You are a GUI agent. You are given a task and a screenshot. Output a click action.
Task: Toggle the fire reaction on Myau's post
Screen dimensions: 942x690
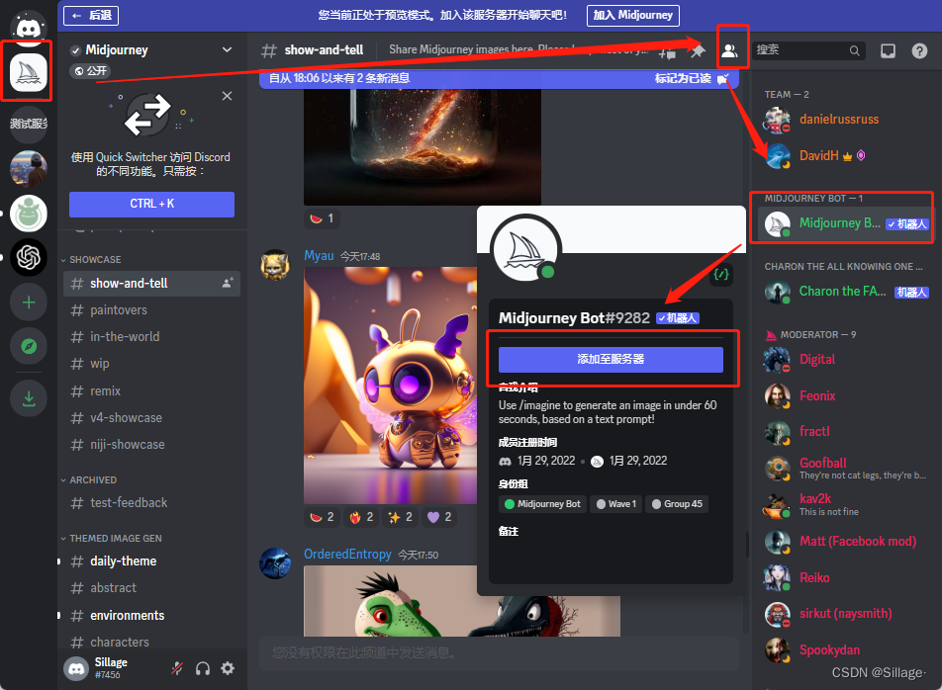tap(362, 517)
